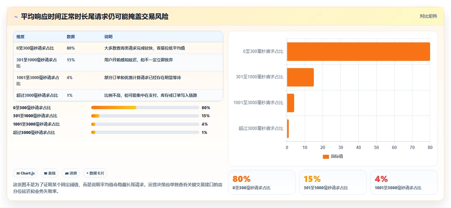Screen dimensions: 451x208
Task: Click the table description 大多数查询类请求完成较快
Action: point(145,48)
